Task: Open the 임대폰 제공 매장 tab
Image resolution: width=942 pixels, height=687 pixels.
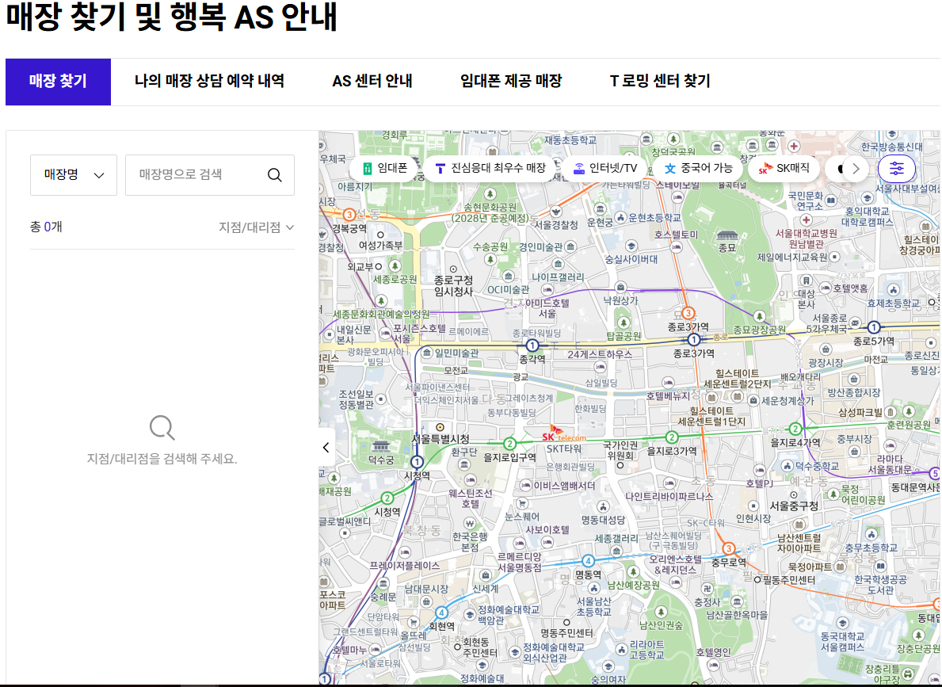Action: pyautogui.click(x=511, y=81)
